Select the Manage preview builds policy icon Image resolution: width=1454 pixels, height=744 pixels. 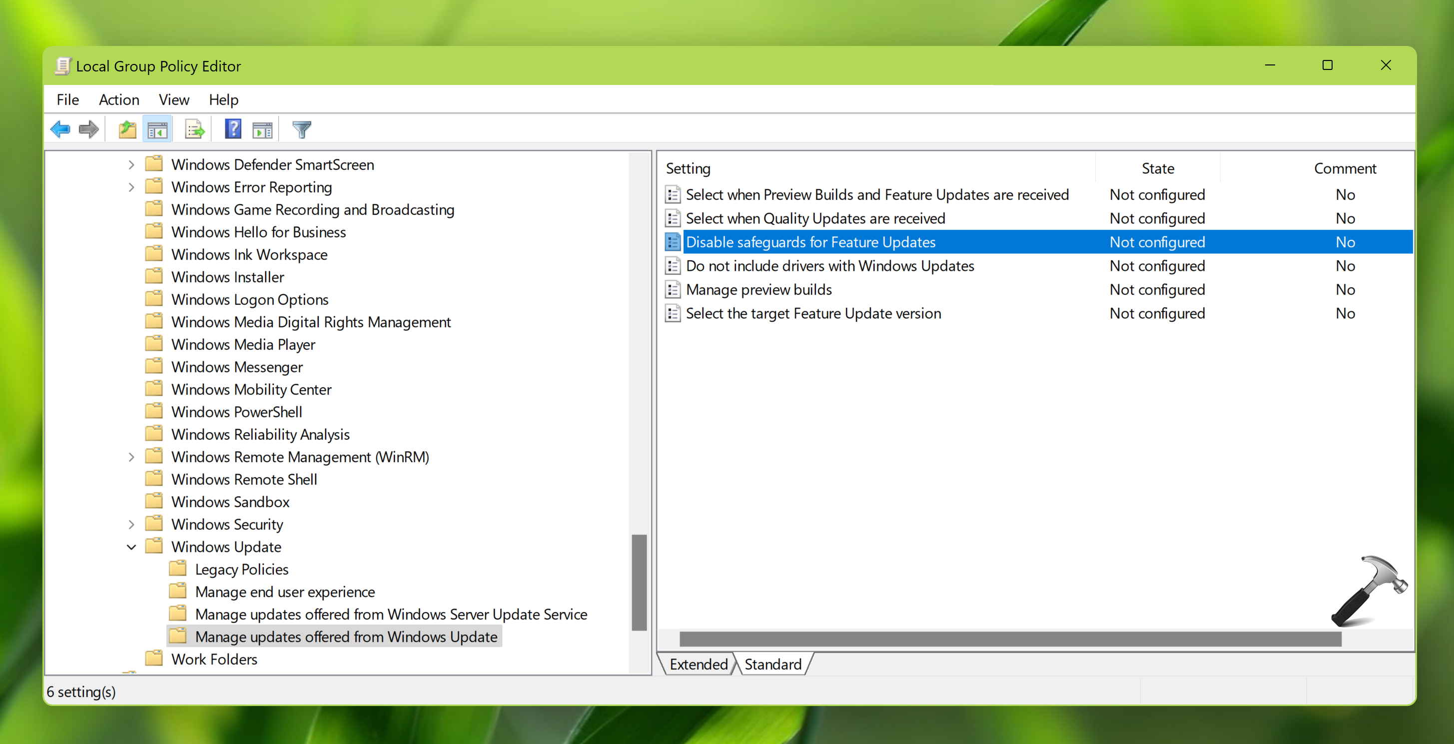click(x=672, y=290)
